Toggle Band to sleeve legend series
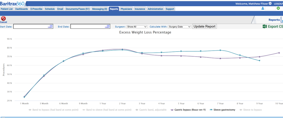 pos(107,110)
